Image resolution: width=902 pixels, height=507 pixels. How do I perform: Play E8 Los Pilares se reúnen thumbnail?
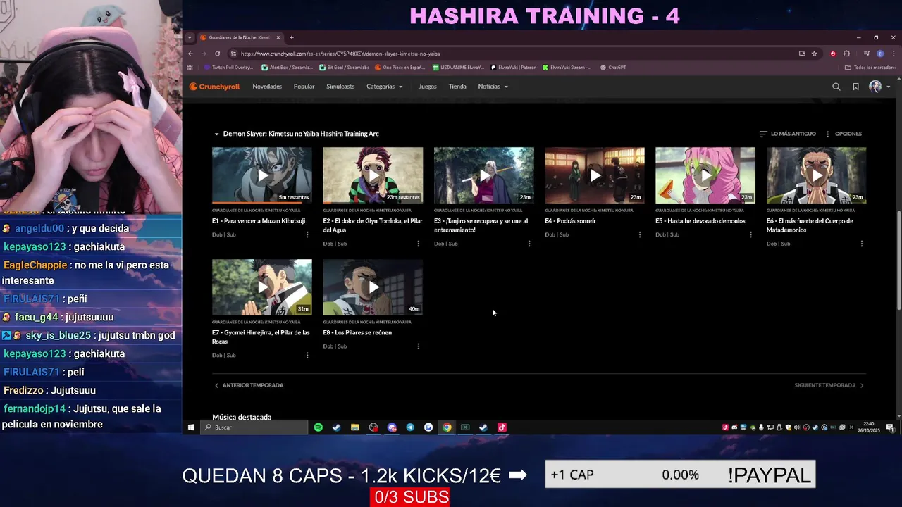click(x=373, y=287)
